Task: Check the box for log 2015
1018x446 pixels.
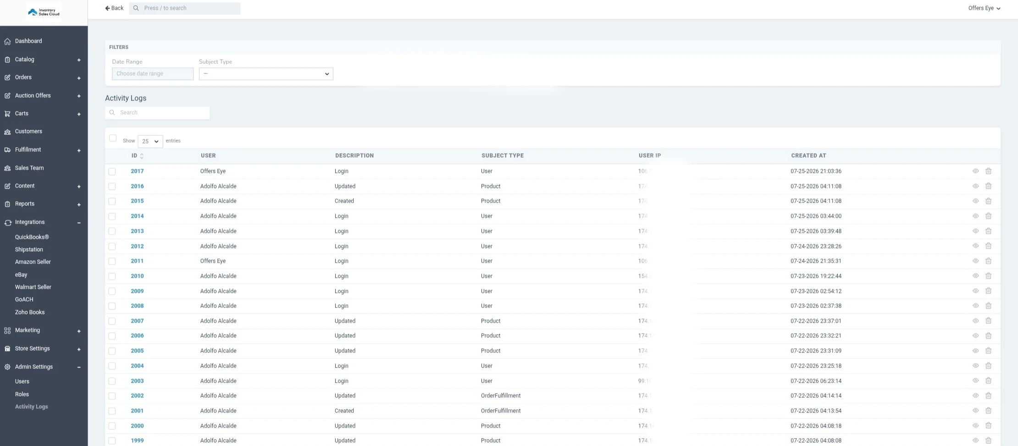Action: point(112,201)
